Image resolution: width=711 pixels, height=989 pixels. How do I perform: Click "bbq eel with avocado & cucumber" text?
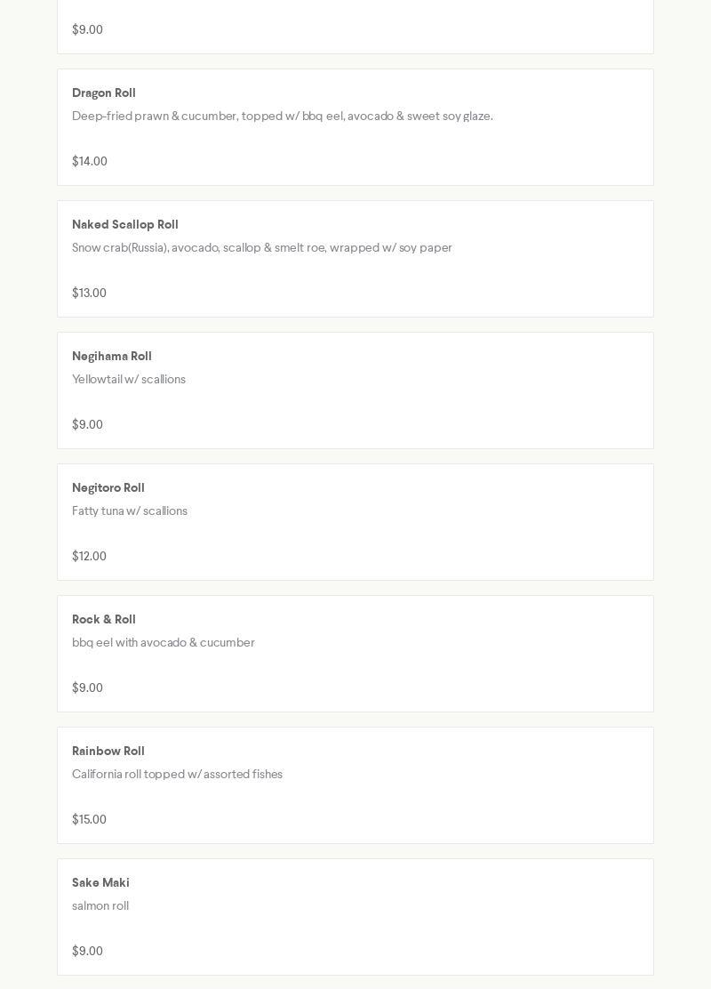(164, 643)
